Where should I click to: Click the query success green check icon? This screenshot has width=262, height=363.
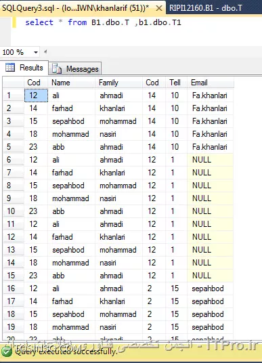(x=6, y=352)
